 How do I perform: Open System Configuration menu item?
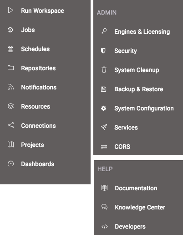tap(138, 108)
